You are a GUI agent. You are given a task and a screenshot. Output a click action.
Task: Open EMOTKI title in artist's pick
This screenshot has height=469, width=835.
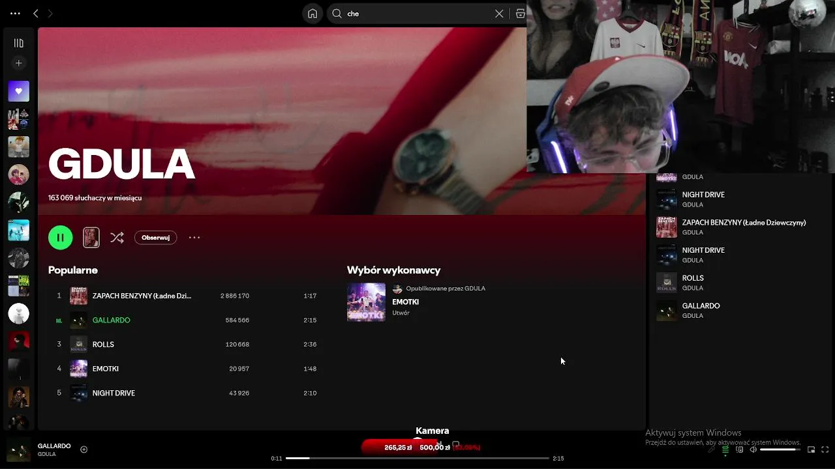[405, 302]
